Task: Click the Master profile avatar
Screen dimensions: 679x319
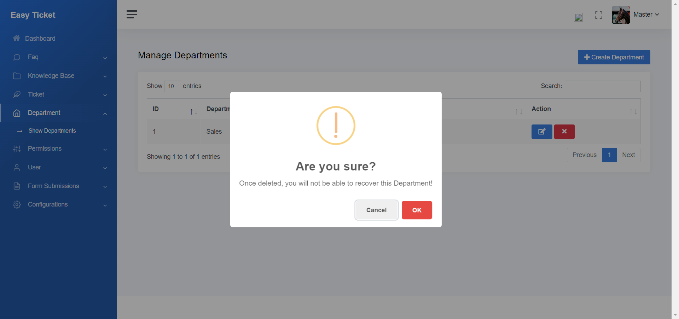Action: [621, 15]
